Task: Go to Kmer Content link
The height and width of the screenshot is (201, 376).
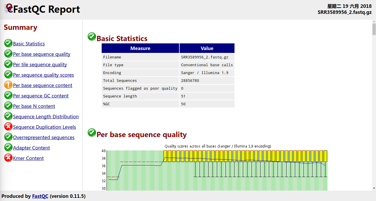Action: click(x=28, y=158)
